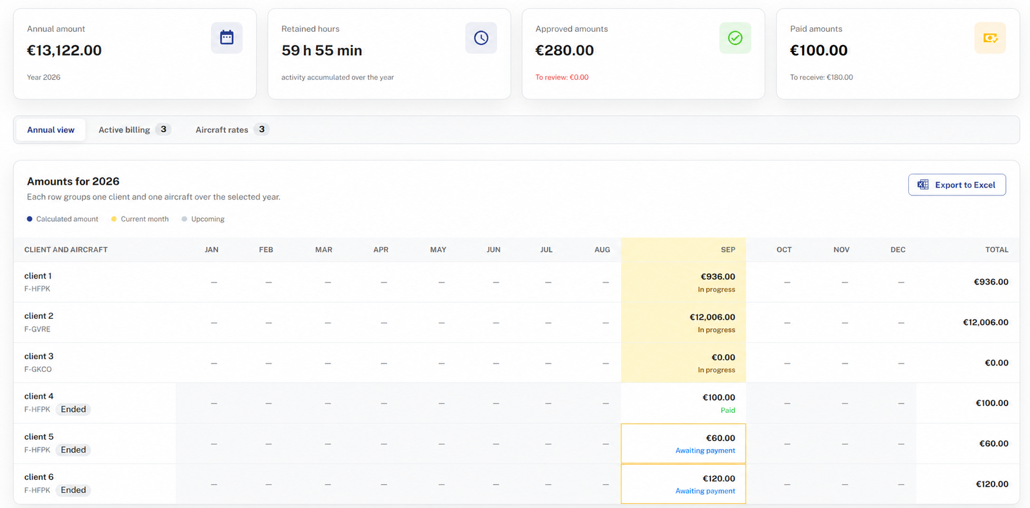Click the Amounts for 2026 heading
1030x508 pixels.
pos(73,181)
